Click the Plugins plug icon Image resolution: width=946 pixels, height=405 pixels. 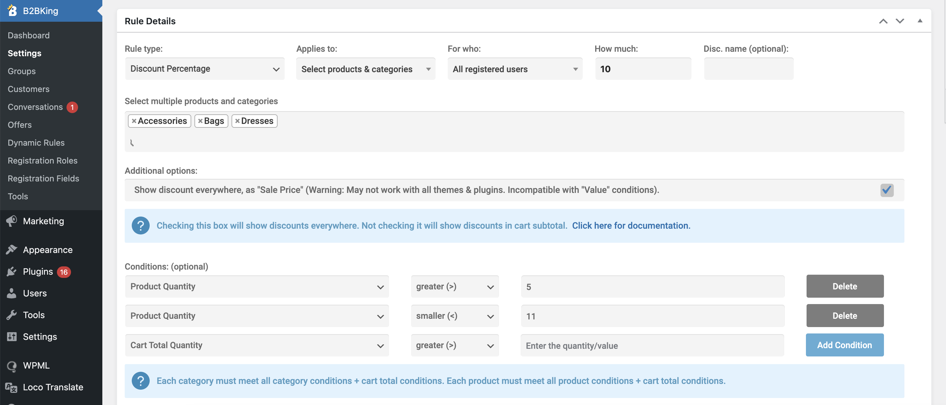pyautogui.click(x=12, y=271)
